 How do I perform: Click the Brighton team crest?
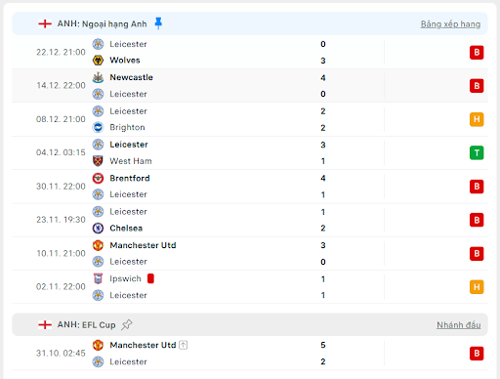98,127
